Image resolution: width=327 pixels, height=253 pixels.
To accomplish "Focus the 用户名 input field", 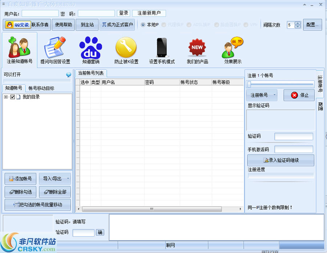I will pos(40,13).
